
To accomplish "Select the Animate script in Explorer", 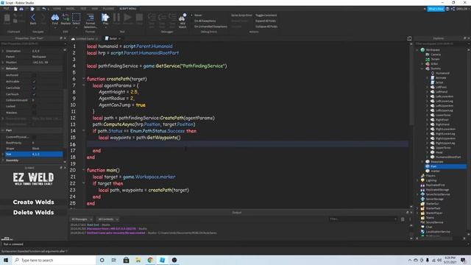I will [x=439, y=78].
